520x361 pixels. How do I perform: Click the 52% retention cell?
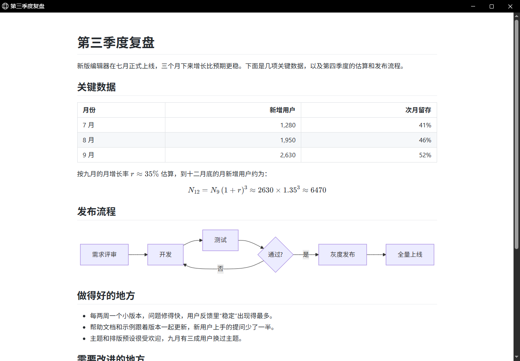[369, 155]
